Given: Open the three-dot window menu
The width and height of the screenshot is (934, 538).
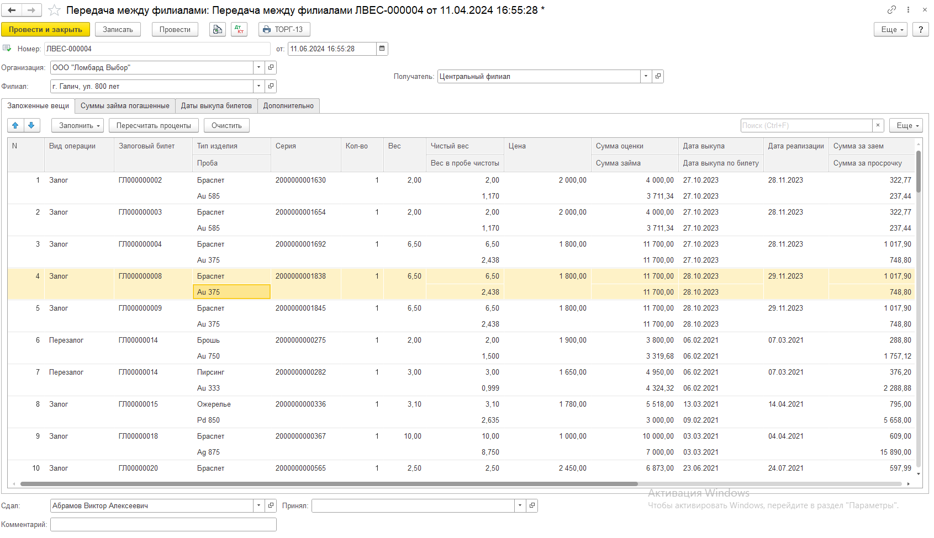Looking at the screenshot, I should (x=908, y=9).
